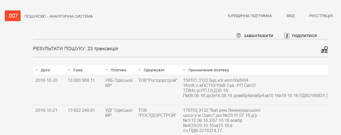
Task: Sort by the Сума column header
Action: 78,70
